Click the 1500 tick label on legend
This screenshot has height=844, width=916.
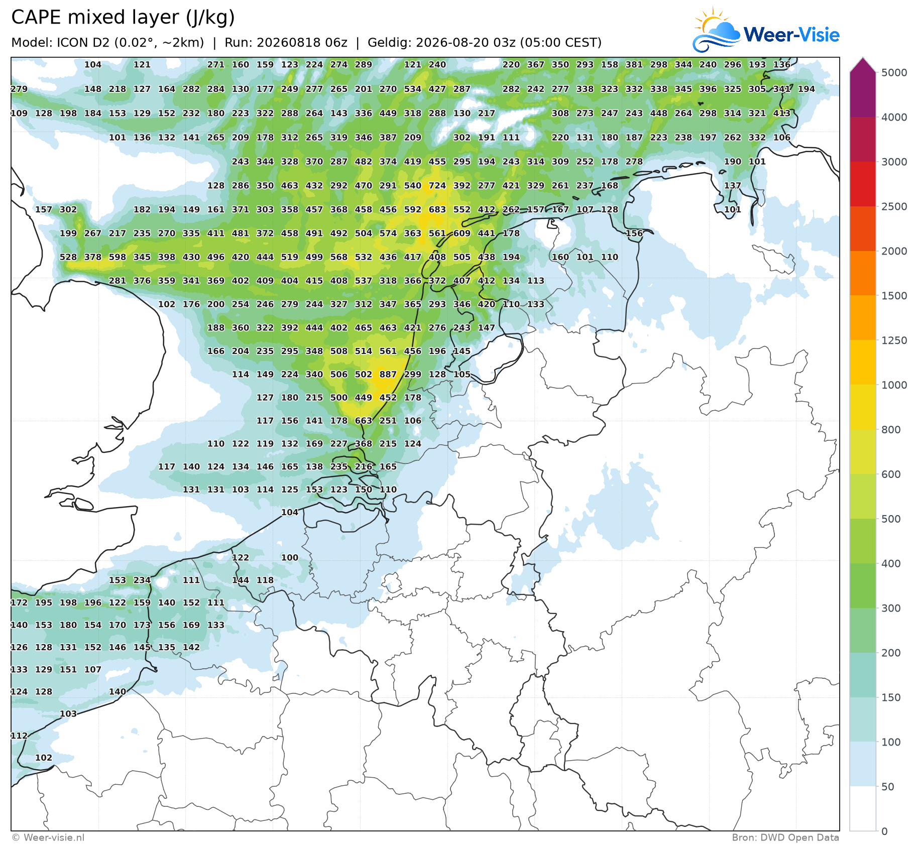[894, 296]
